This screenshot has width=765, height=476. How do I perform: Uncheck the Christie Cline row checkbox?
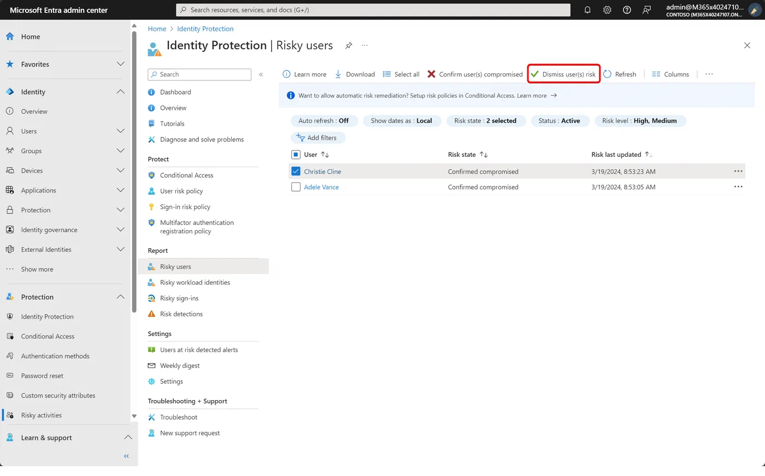pyautogui.click(x=296, y=171)
